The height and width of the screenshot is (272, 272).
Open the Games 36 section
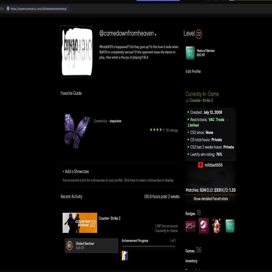point(193,251)
